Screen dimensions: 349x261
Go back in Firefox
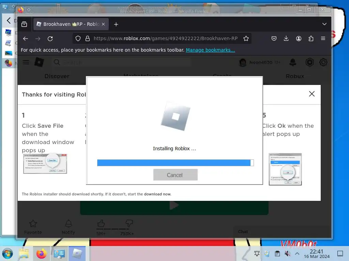(26, 39)
